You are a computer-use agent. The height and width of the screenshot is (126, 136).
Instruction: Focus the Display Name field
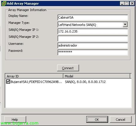tap(93, 17)
